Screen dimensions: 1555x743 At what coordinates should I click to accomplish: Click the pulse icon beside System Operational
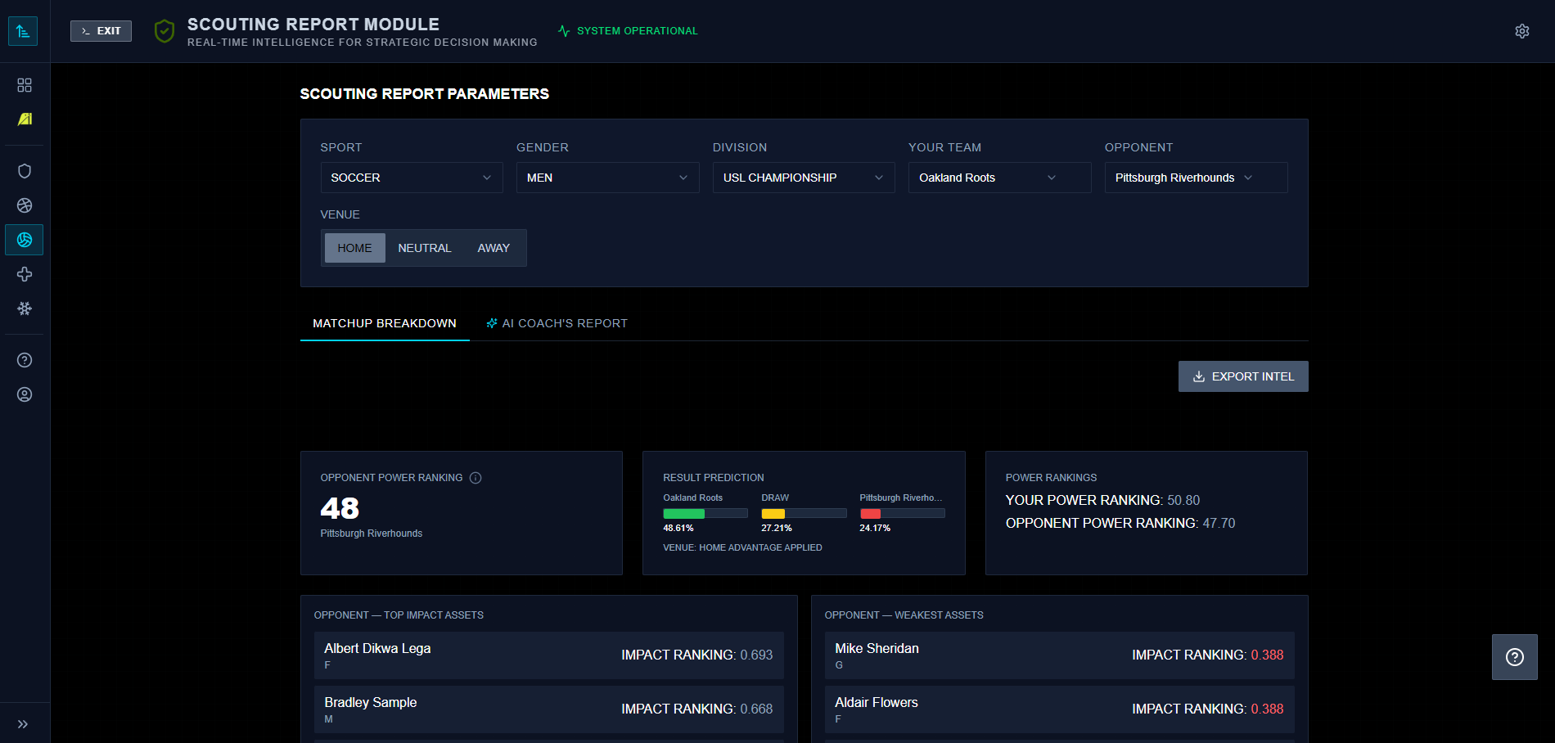pyautogui.click(x=564, y=31)
